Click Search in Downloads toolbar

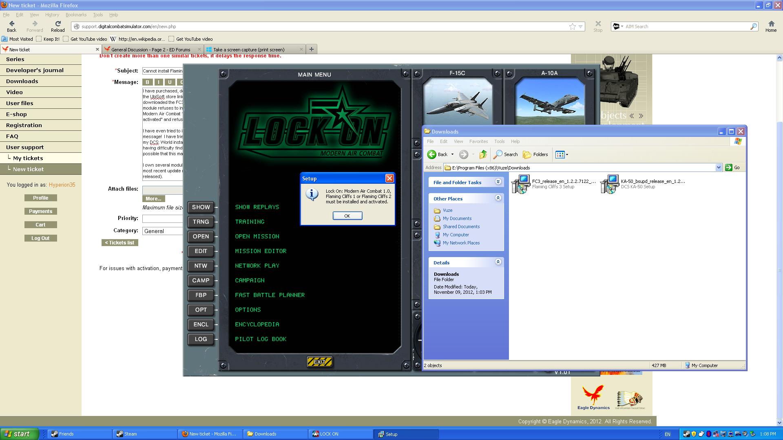[506, 154]
